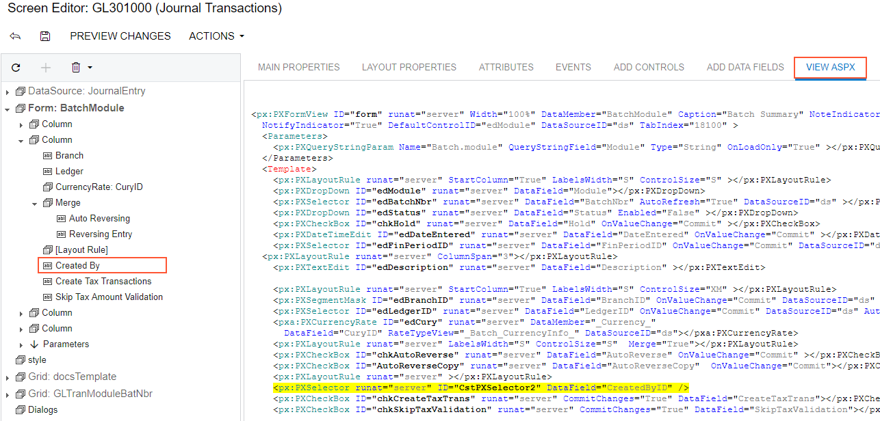
Task: Select DataSource: JournalEntry in tree
Action: 86,91
